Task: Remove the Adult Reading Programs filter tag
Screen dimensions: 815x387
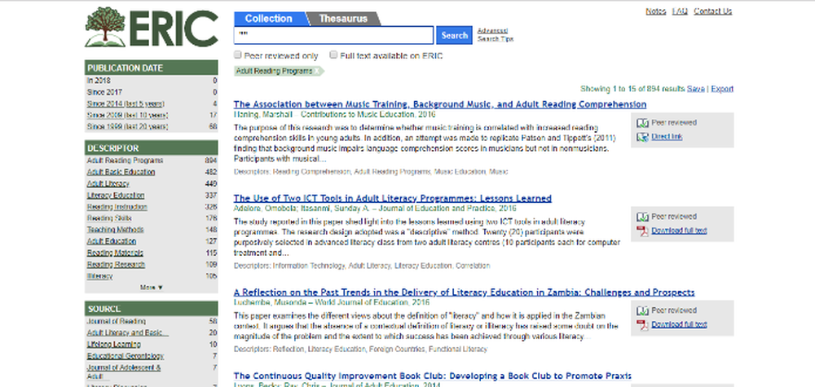Action: [x=317, y=71]
